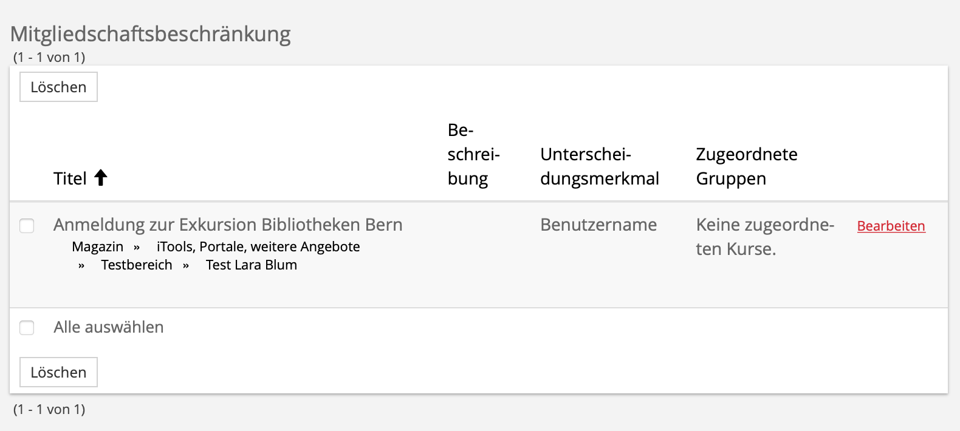Tick the checkbox for Anmeldung zur Exkursion row
The image size is (960, 431).
[x=27, y=226]
